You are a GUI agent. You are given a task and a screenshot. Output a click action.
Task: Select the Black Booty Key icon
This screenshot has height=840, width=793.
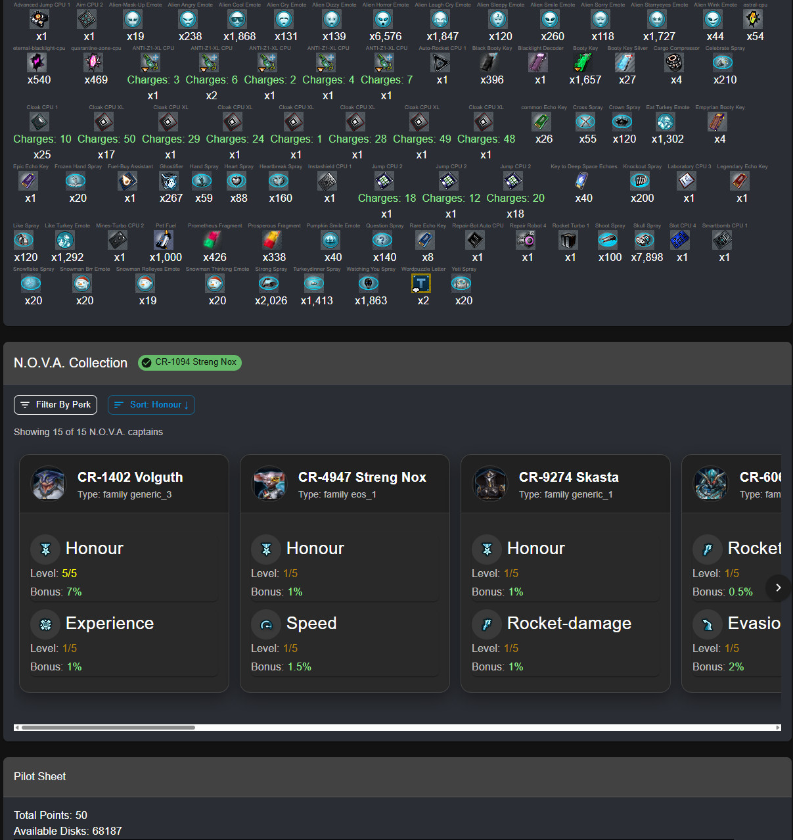pyautogui.click(x=489, y=63)
